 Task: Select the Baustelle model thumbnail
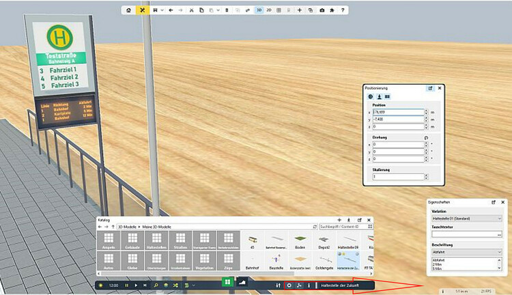coord(276,261)
